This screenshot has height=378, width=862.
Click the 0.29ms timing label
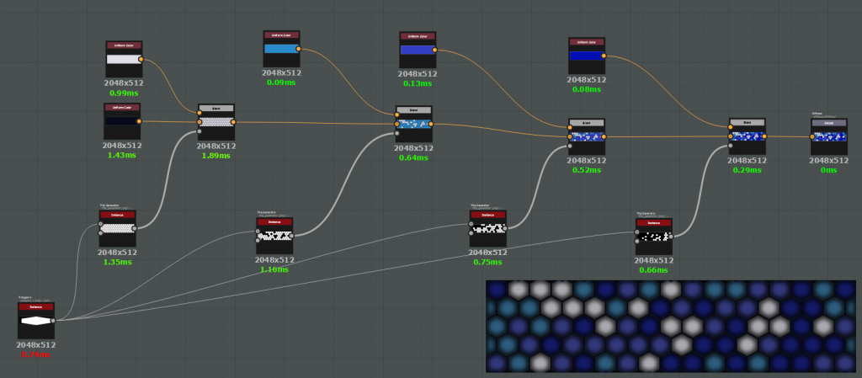click(748, 170)
